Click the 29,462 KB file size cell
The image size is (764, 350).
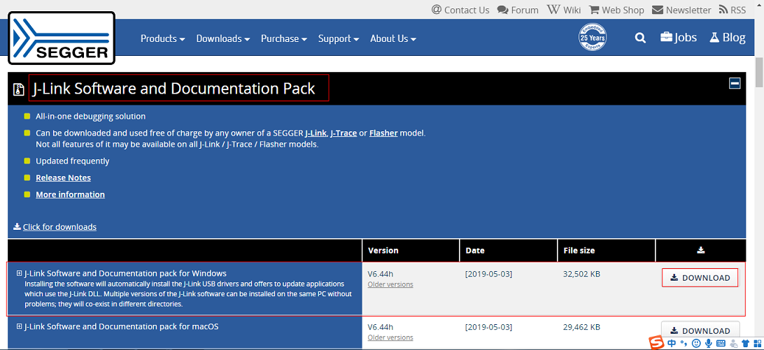tap(581, 327)
